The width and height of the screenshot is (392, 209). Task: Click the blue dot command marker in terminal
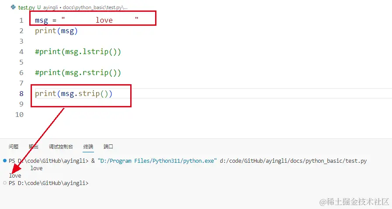(5, 161)
